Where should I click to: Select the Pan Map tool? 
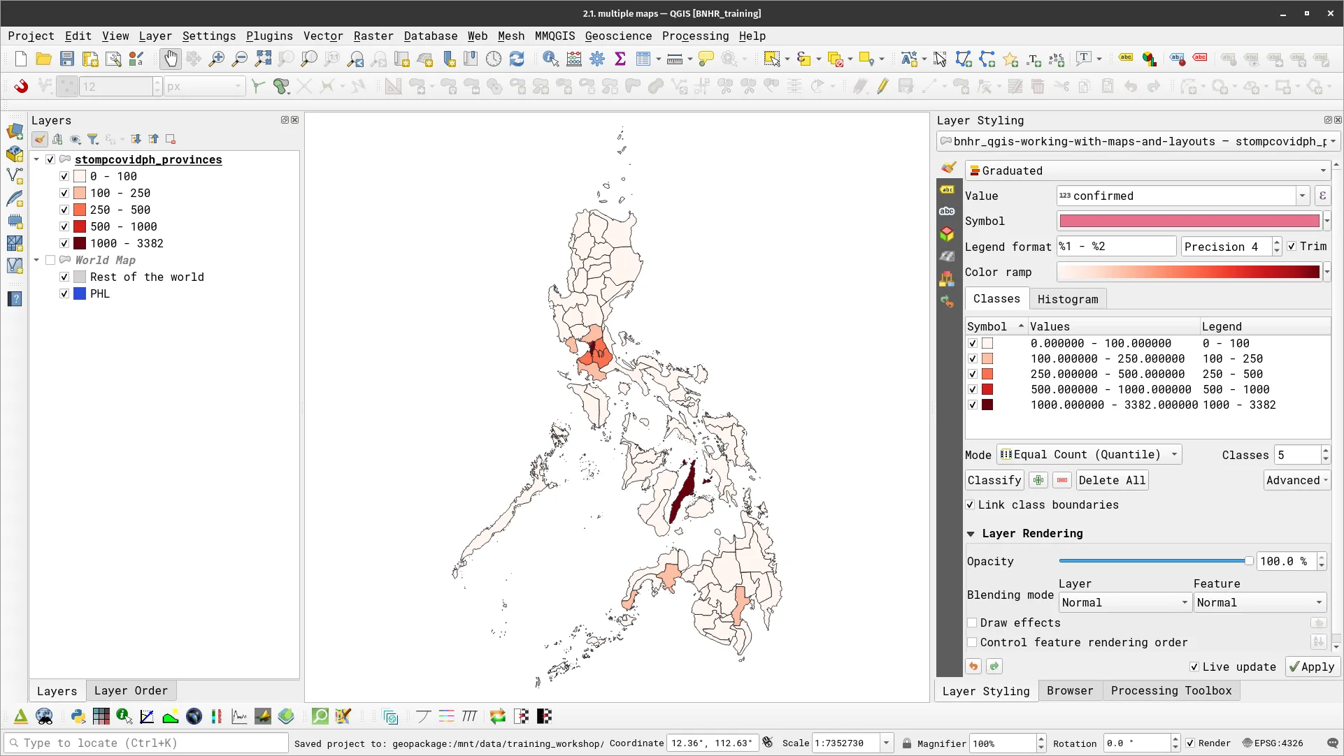click(x=170, y=59)
